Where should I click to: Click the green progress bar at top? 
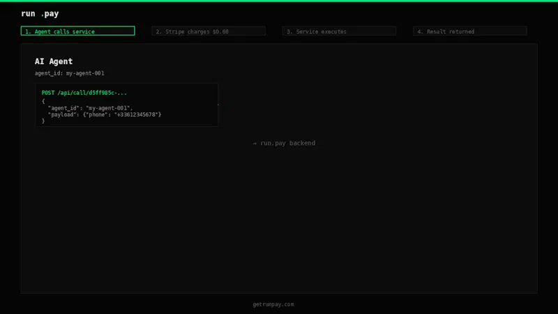coord(279,1)
